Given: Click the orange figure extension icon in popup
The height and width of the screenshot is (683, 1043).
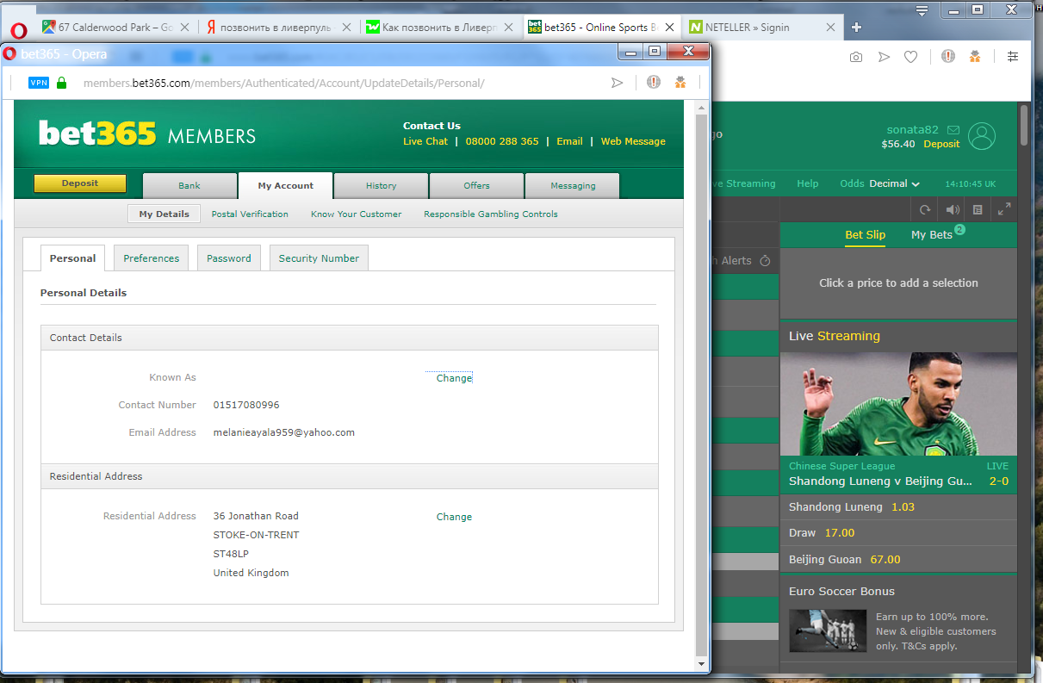Looking at the screenshot, I should coord(680,83).
